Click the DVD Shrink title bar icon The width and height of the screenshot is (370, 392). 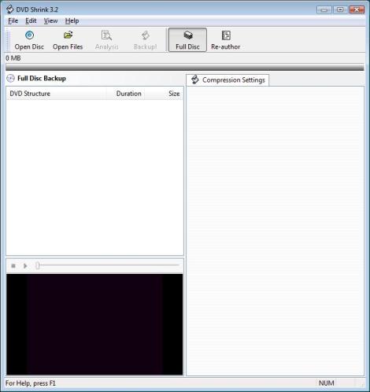pyautogui.click(x=10, y=9)
